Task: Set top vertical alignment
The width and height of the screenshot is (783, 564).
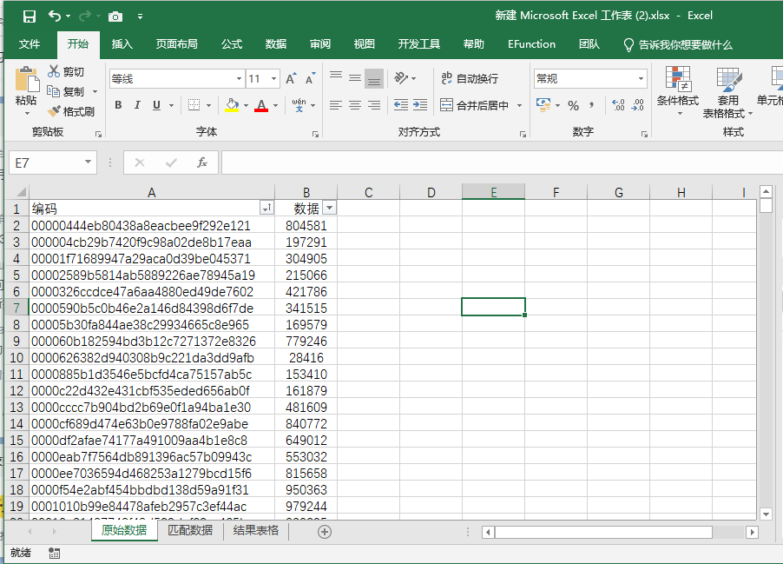Action: point(336,77)
